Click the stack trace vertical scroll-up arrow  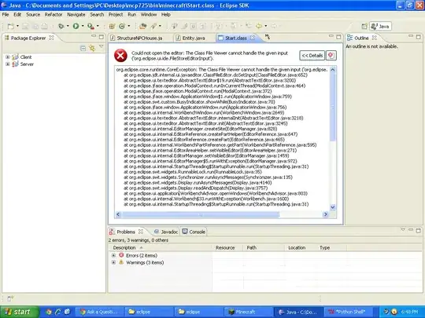[x=333, y=70]
